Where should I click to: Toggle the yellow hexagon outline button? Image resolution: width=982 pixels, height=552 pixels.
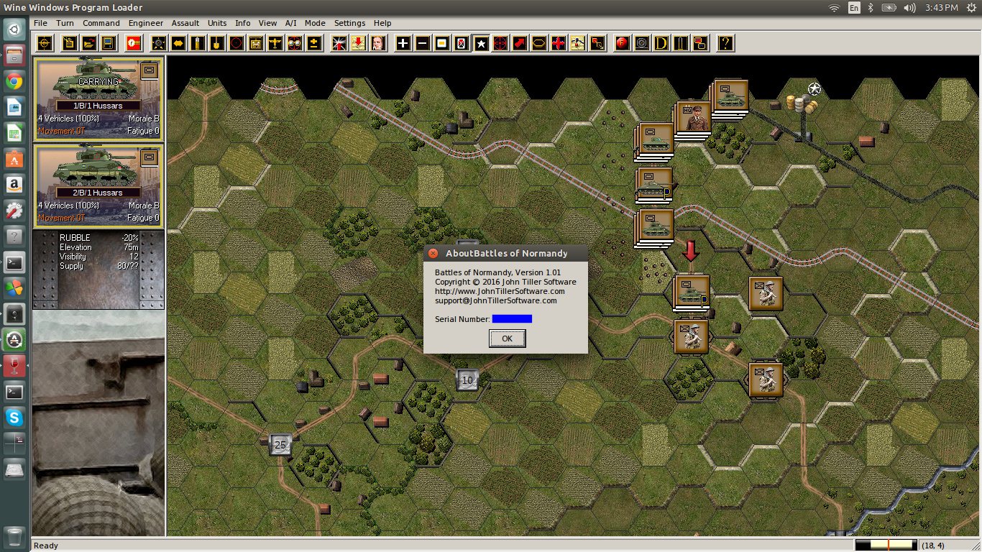(x=539, y=43)
